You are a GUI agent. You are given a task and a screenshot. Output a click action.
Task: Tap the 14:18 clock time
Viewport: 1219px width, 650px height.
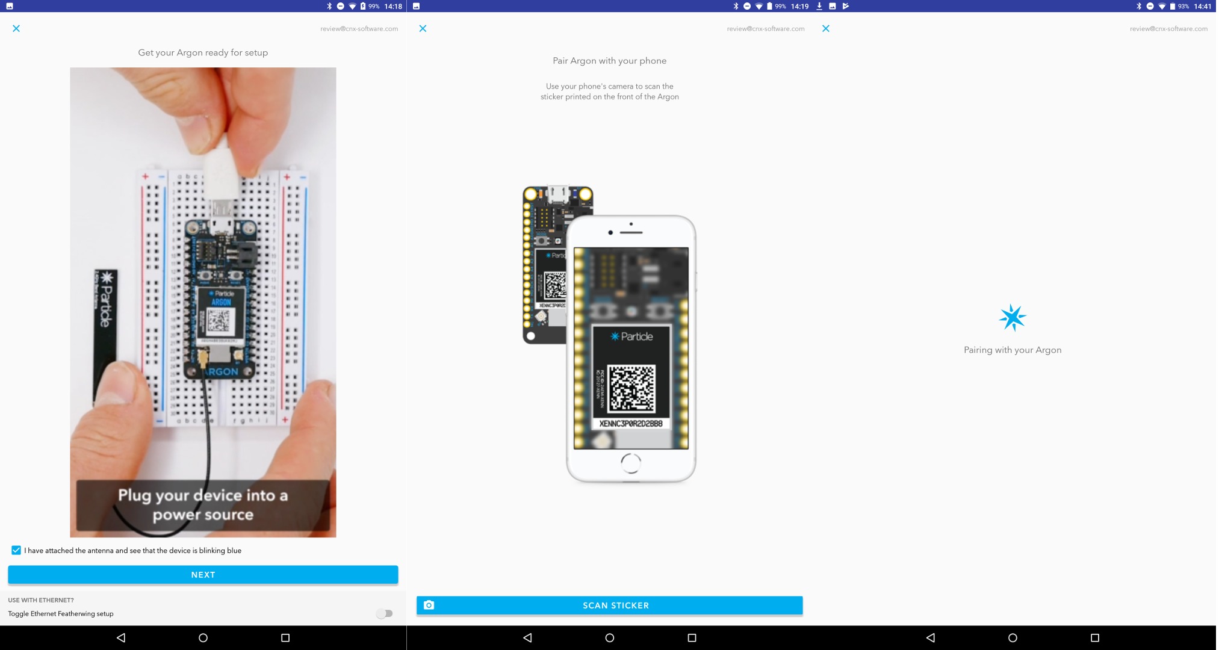click(x=393, y=6)
